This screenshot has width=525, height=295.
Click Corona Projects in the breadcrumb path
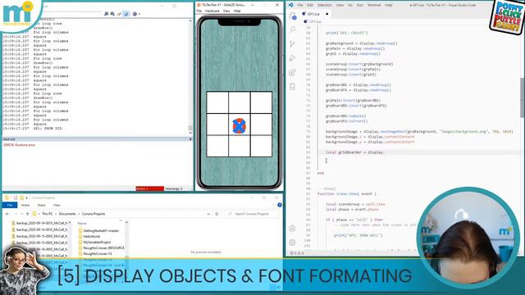(x=94, y=214)
